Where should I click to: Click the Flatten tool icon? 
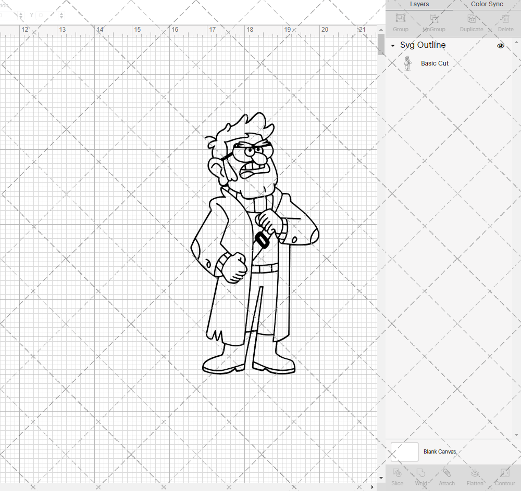(475, 472)
